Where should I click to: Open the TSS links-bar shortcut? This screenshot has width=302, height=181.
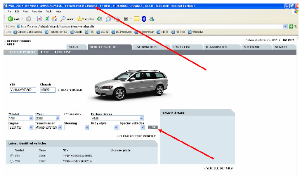[89, 32]
